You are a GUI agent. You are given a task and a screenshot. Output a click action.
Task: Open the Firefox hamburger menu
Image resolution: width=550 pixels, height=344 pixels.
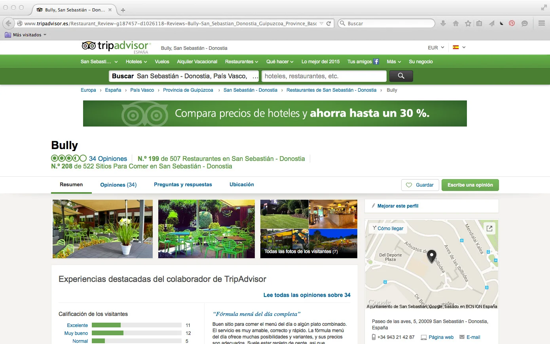(x=542, y=23)
